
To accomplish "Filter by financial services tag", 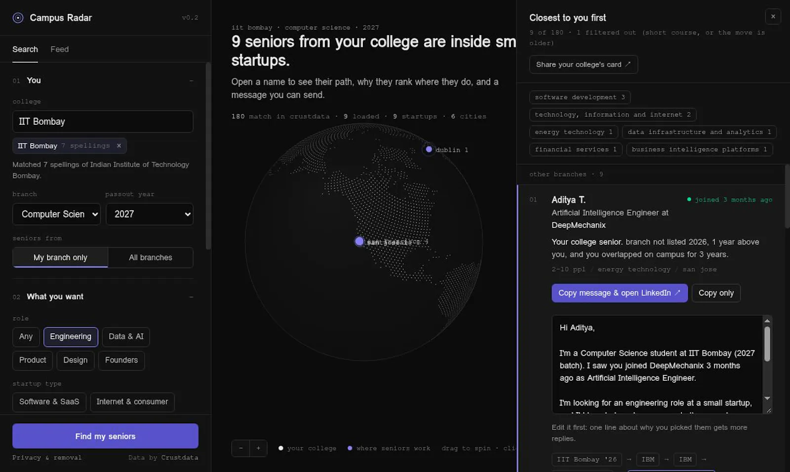I will [x=576, y=149].
